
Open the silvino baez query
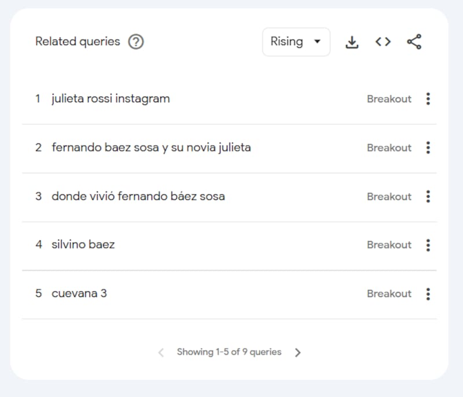pos(83,245)
